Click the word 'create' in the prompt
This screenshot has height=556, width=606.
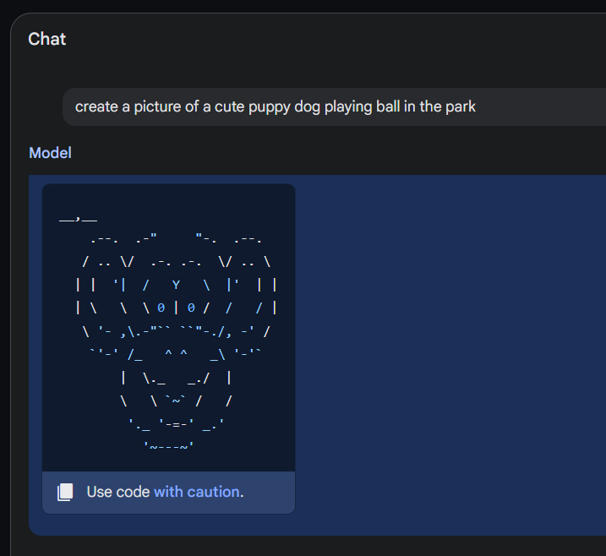pos(96,106)
